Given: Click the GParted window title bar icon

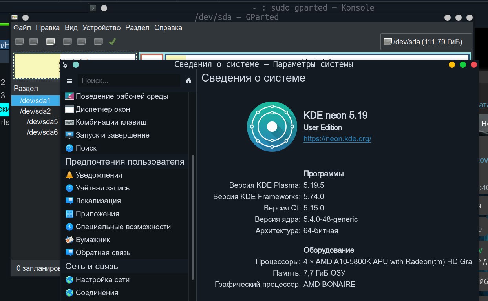Looking at the screenshot, I should pos(15,17).
